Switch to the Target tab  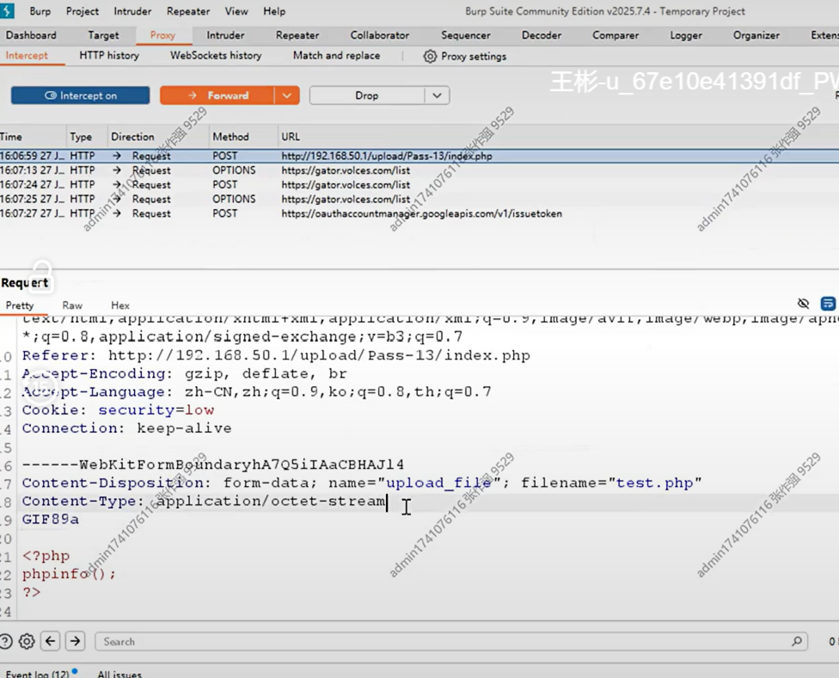[x=103, y=35]
